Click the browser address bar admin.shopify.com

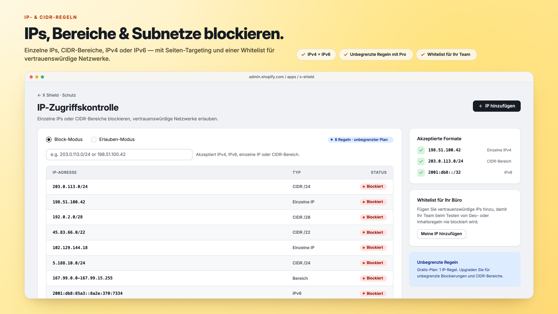281,77
